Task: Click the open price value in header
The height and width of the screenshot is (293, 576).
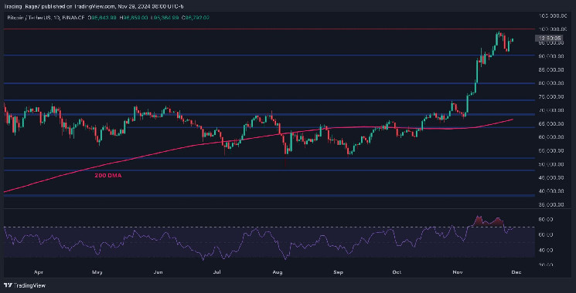Action: pyautogui.click(x=104, y=17)
